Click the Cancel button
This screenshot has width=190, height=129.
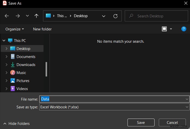coord(172,122)
